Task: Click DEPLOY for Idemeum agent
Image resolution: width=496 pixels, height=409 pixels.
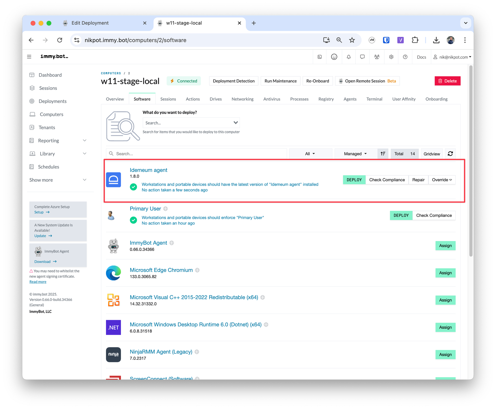Action: point(354,180)
